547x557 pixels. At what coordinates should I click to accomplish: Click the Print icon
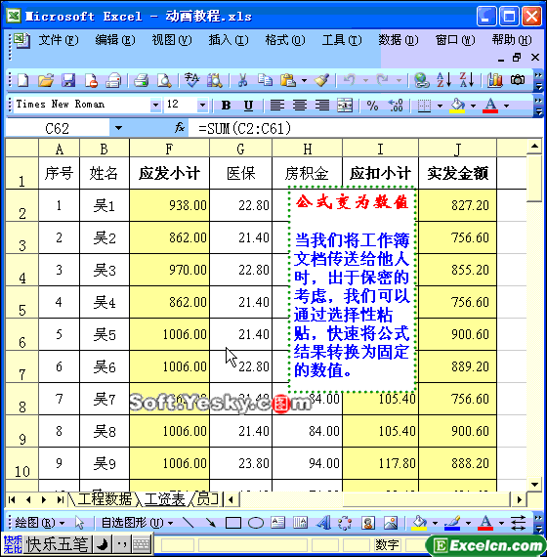141,80
